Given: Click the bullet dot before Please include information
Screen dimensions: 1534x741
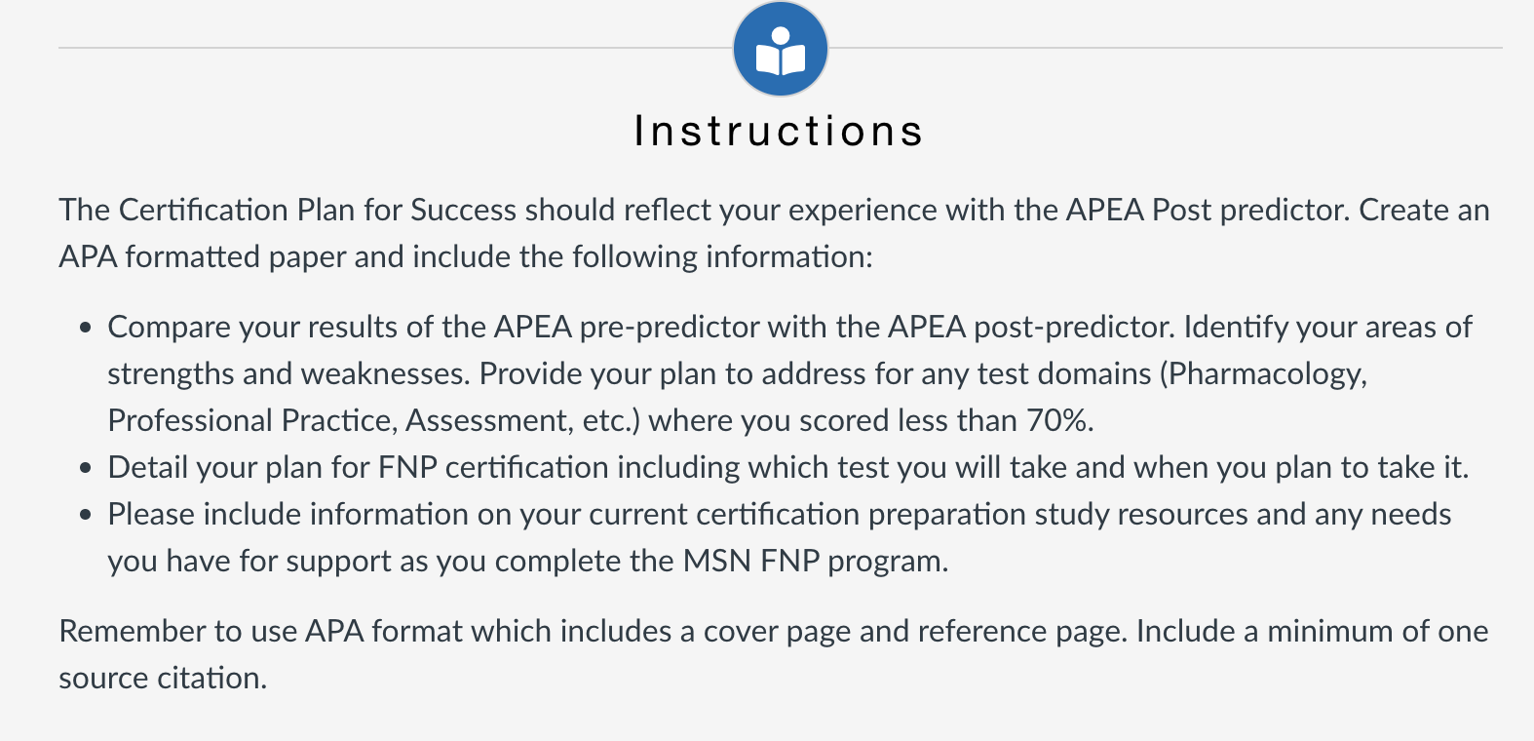Looking at the screenshot, I should tap(87, 515).
